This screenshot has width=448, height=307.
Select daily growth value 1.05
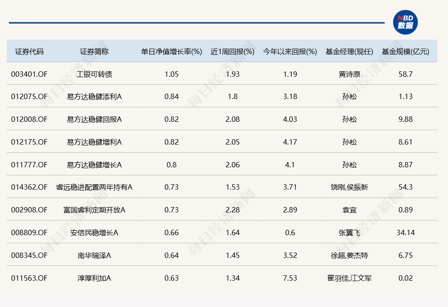click(x=171, y=75)
